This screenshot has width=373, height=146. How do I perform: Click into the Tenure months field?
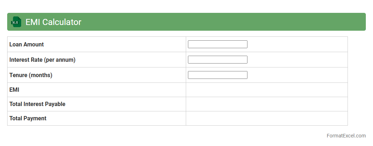pos(217,75)
